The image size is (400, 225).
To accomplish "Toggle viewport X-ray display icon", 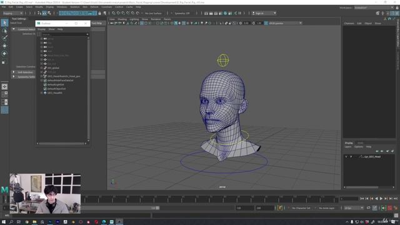I will tap(226, 23).
